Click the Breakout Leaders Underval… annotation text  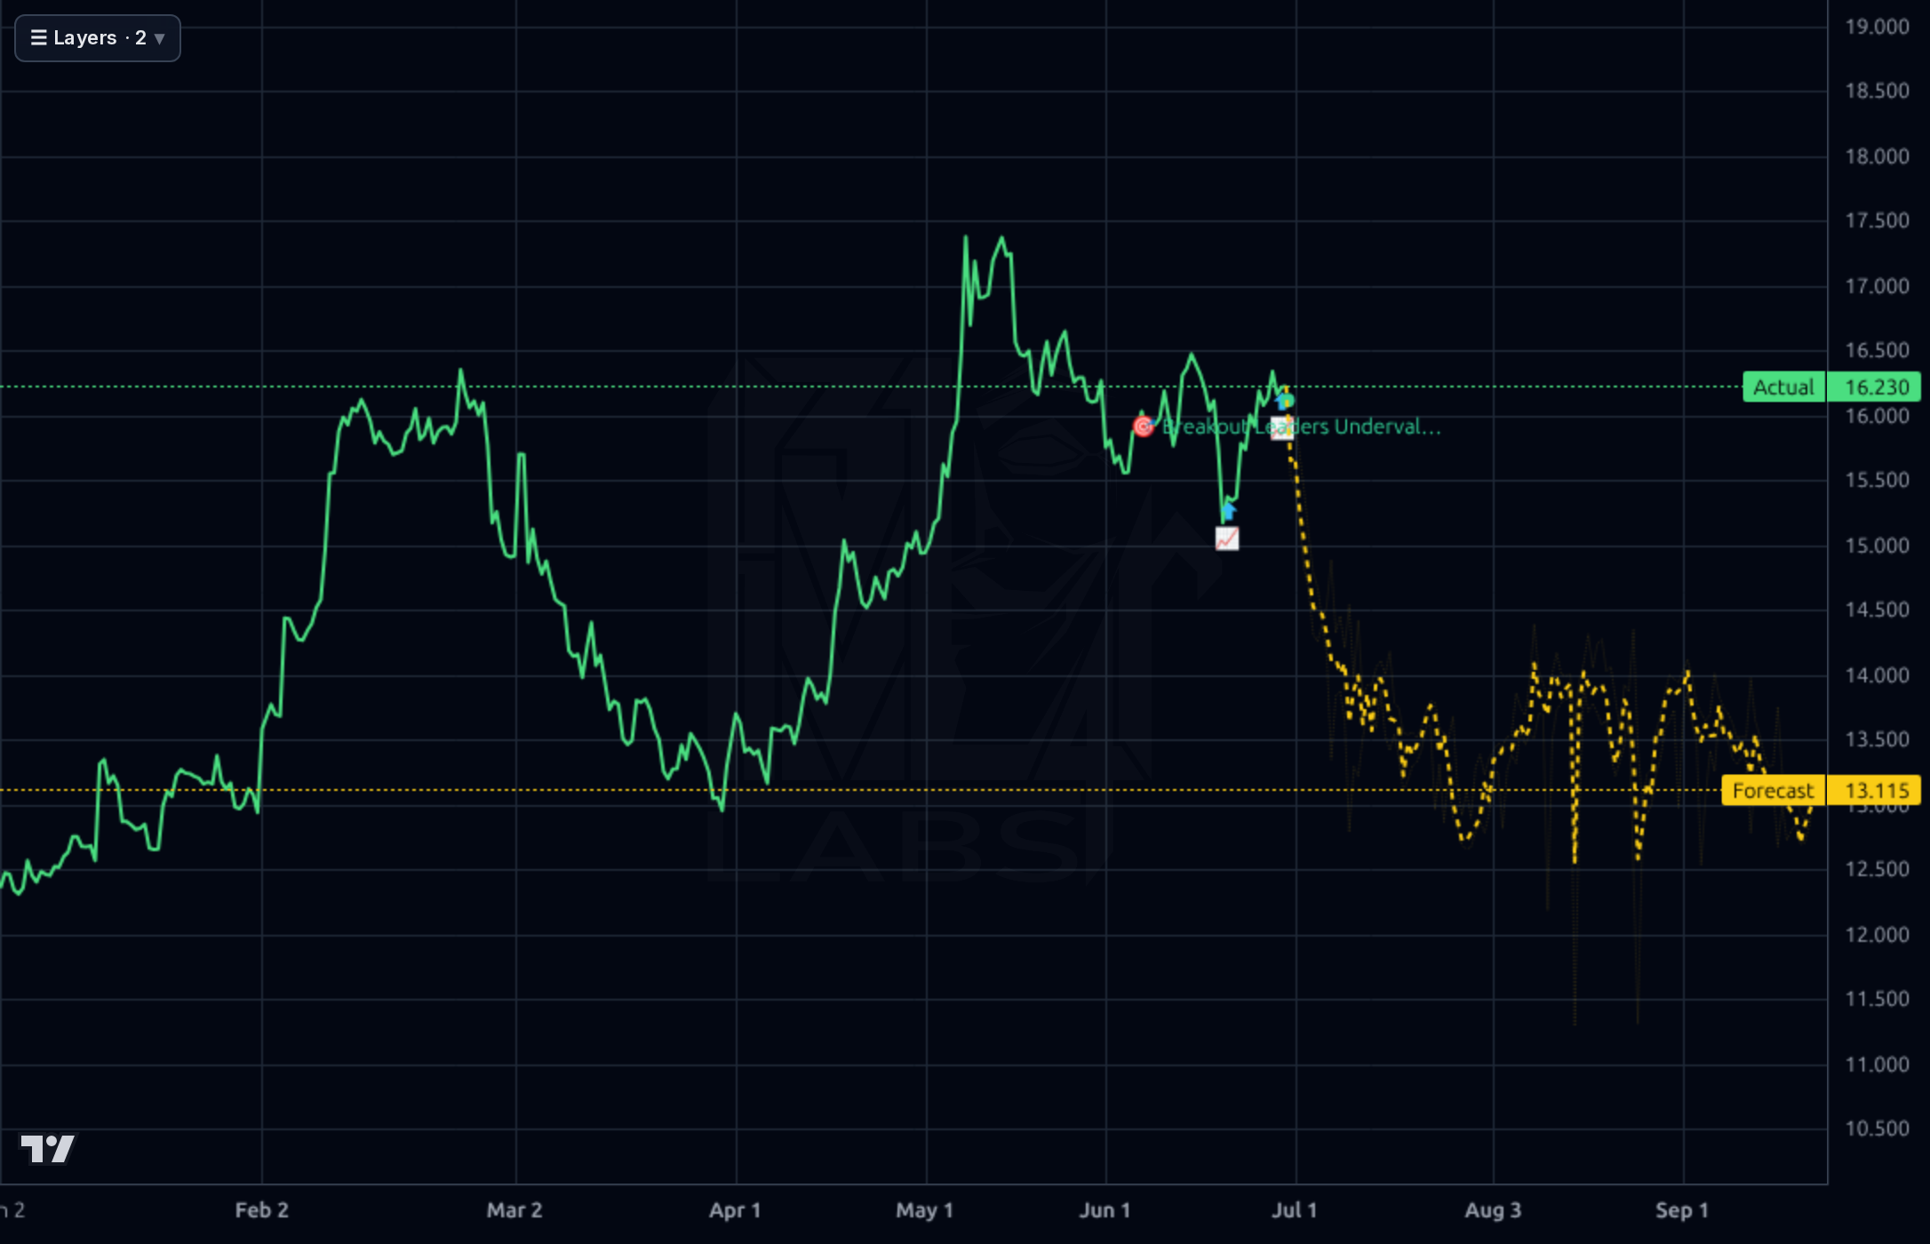pyautogui.click(x=1301, y=427)
